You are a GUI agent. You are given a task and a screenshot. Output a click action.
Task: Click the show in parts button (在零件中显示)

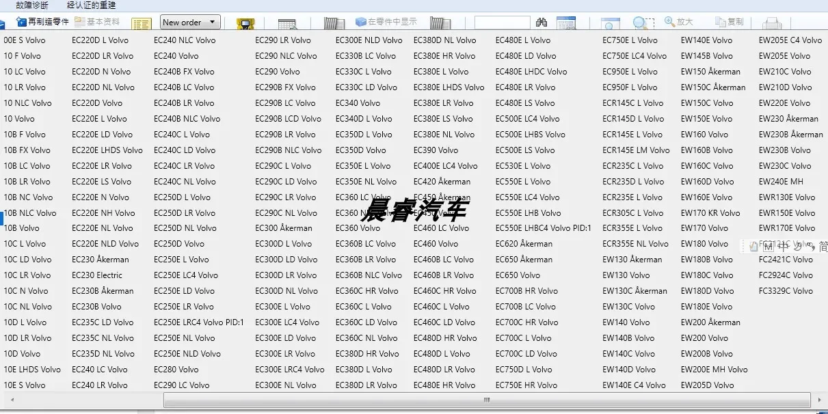pyautogui.click(x=386, y=22)
